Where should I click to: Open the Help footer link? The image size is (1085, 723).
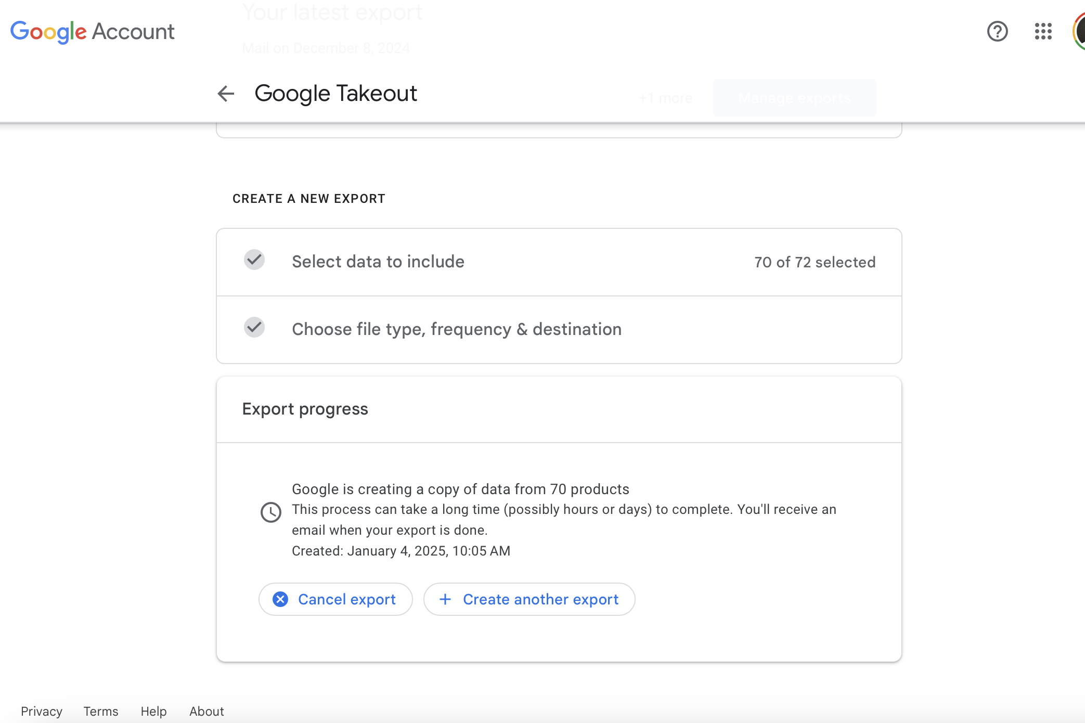(153, 711)
